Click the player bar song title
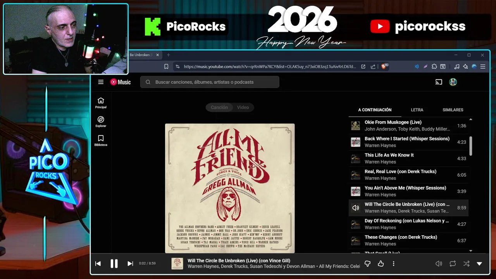Viewport: 496px width, 279px height. [239, 261]
